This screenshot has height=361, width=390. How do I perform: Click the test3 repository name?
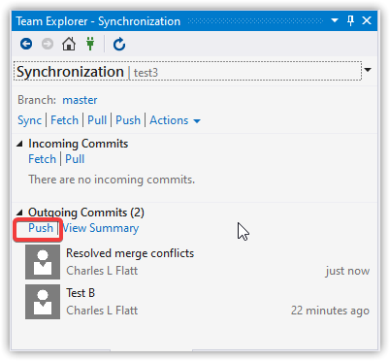[x=146, y=73]
